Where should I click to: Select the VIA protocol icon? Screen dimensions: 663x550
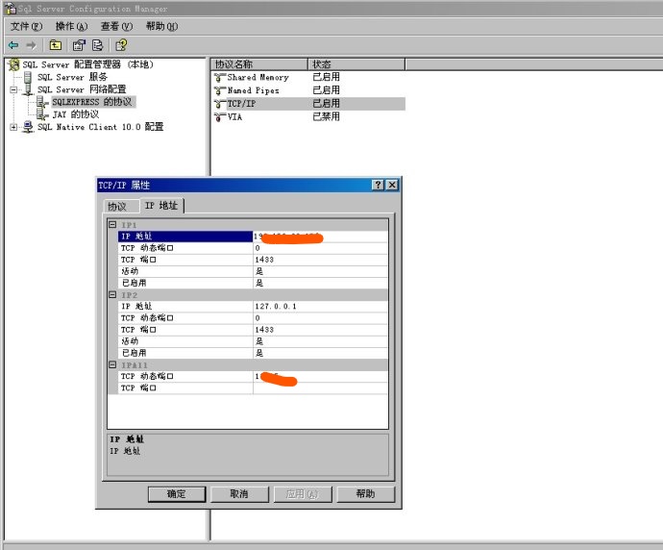(x=220, y=116)
